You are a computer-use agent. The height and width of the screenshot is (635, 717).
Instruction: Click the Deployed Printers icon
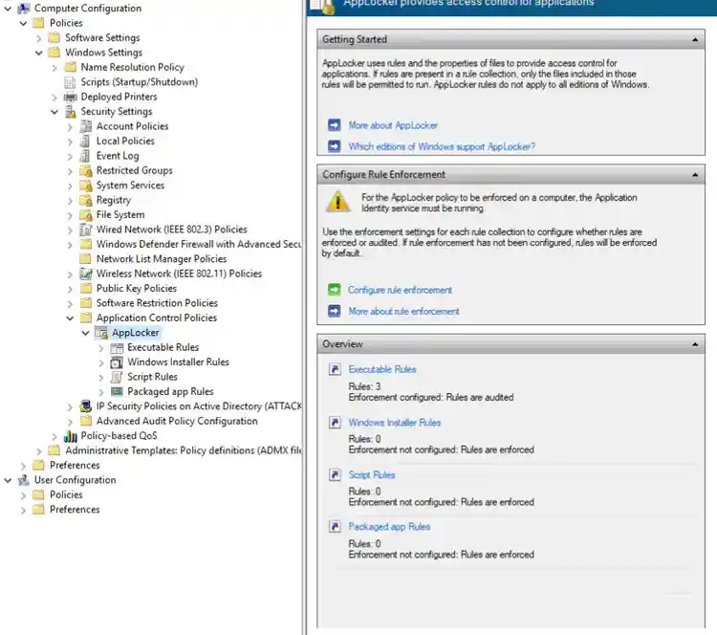(71, 98)
